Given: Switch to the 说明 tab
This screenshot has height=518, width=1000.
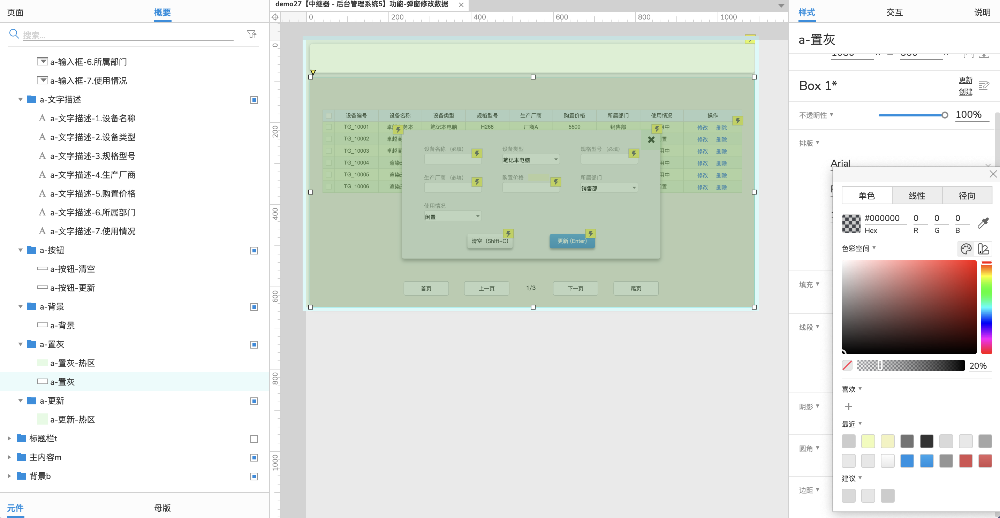Looking at the screenshot, I should (983, 13).
